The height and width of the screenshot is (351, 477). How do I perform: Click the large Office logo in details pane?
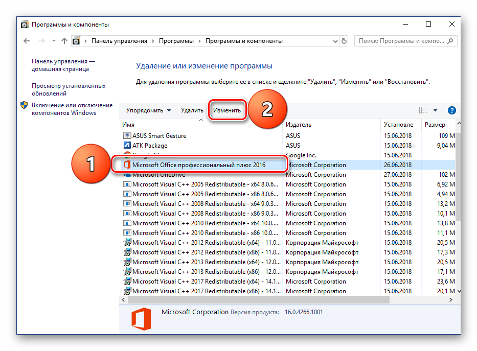pos(141,319)
